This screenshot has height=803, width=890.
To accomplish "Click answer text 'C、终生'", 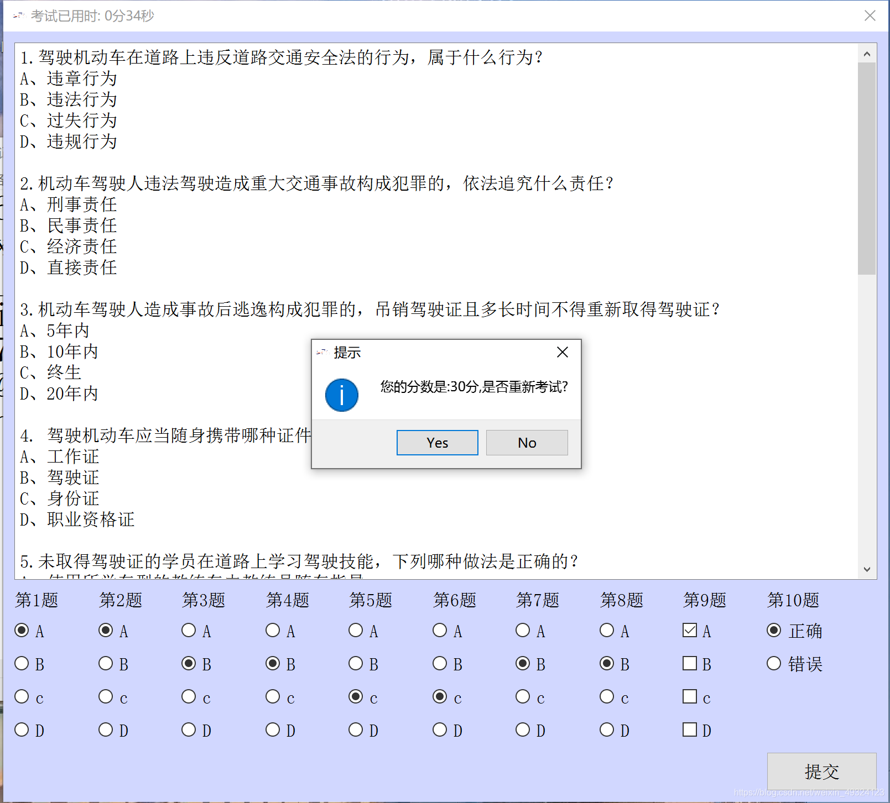I will click(x=51, y=372).
